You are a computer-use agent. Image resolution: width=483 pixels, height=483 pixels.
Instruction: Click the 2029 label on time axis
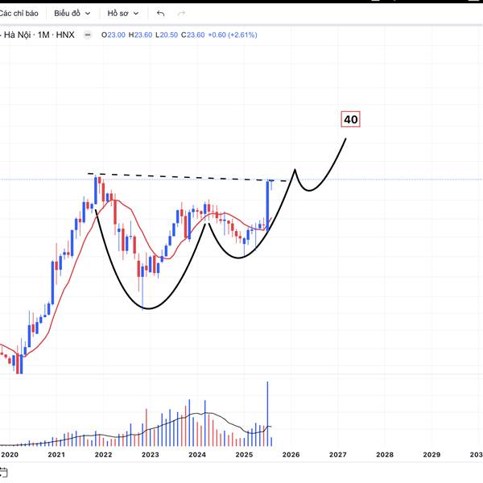pos(431,454)
